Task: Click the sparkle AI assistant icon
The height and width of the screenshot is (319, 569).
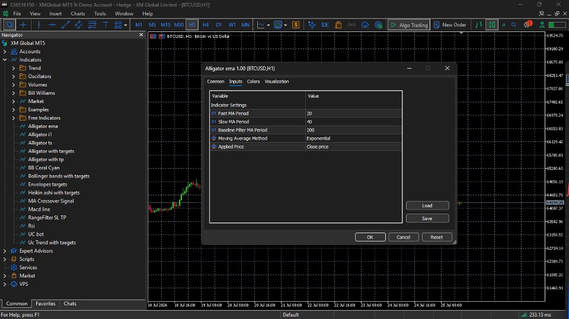Action: tap(312, 25)
